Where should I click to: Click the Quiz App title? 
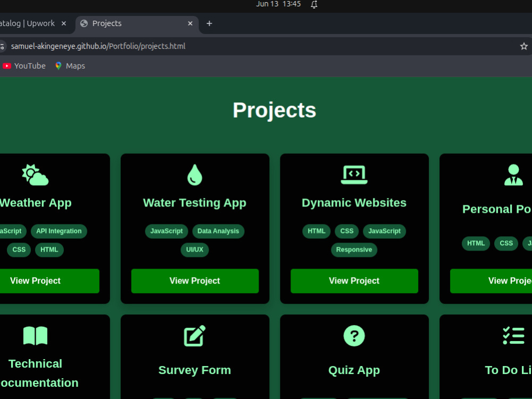354,370
